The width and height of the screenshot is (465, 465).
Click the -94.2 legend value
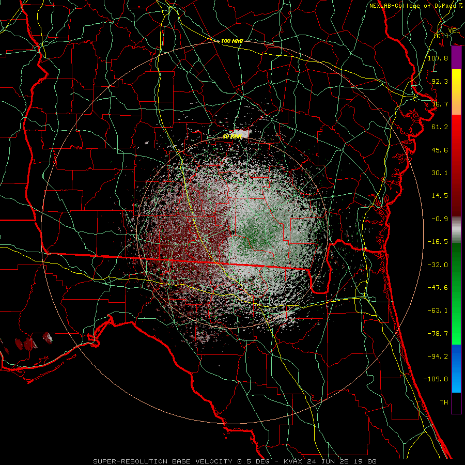point(438,357)
